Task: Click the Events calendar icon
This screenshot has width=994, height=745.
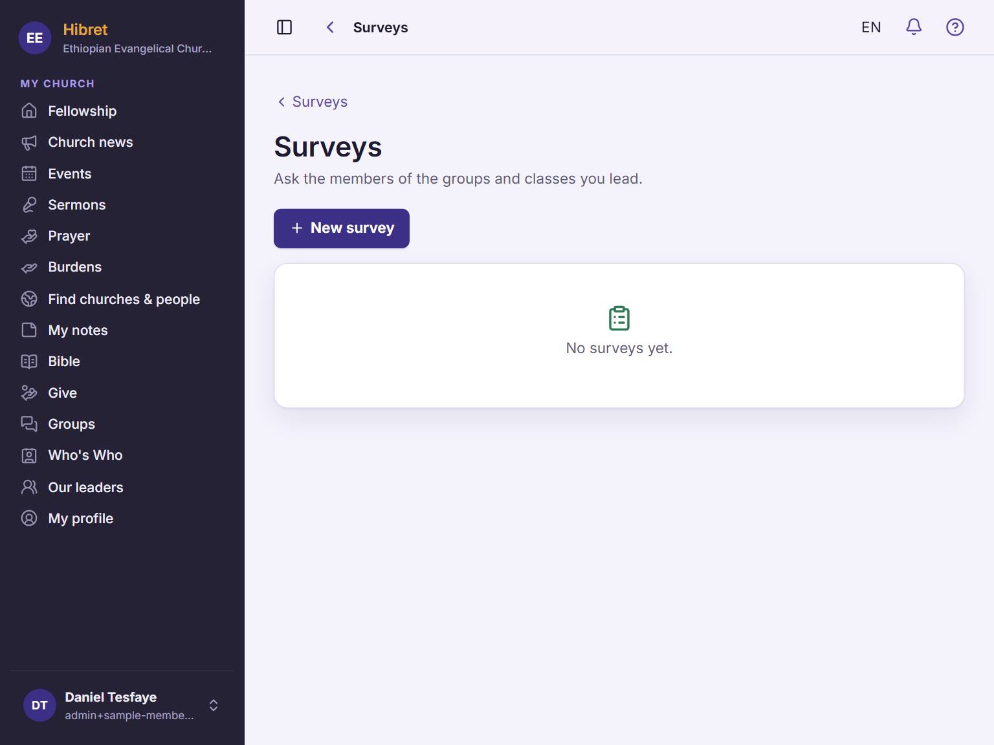Action: [x=29, y=173]
